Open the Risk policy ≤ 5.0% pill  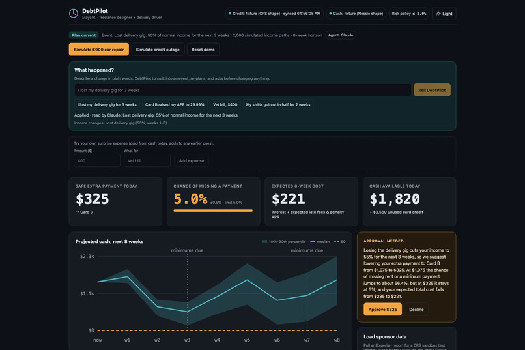click(409, 14)
